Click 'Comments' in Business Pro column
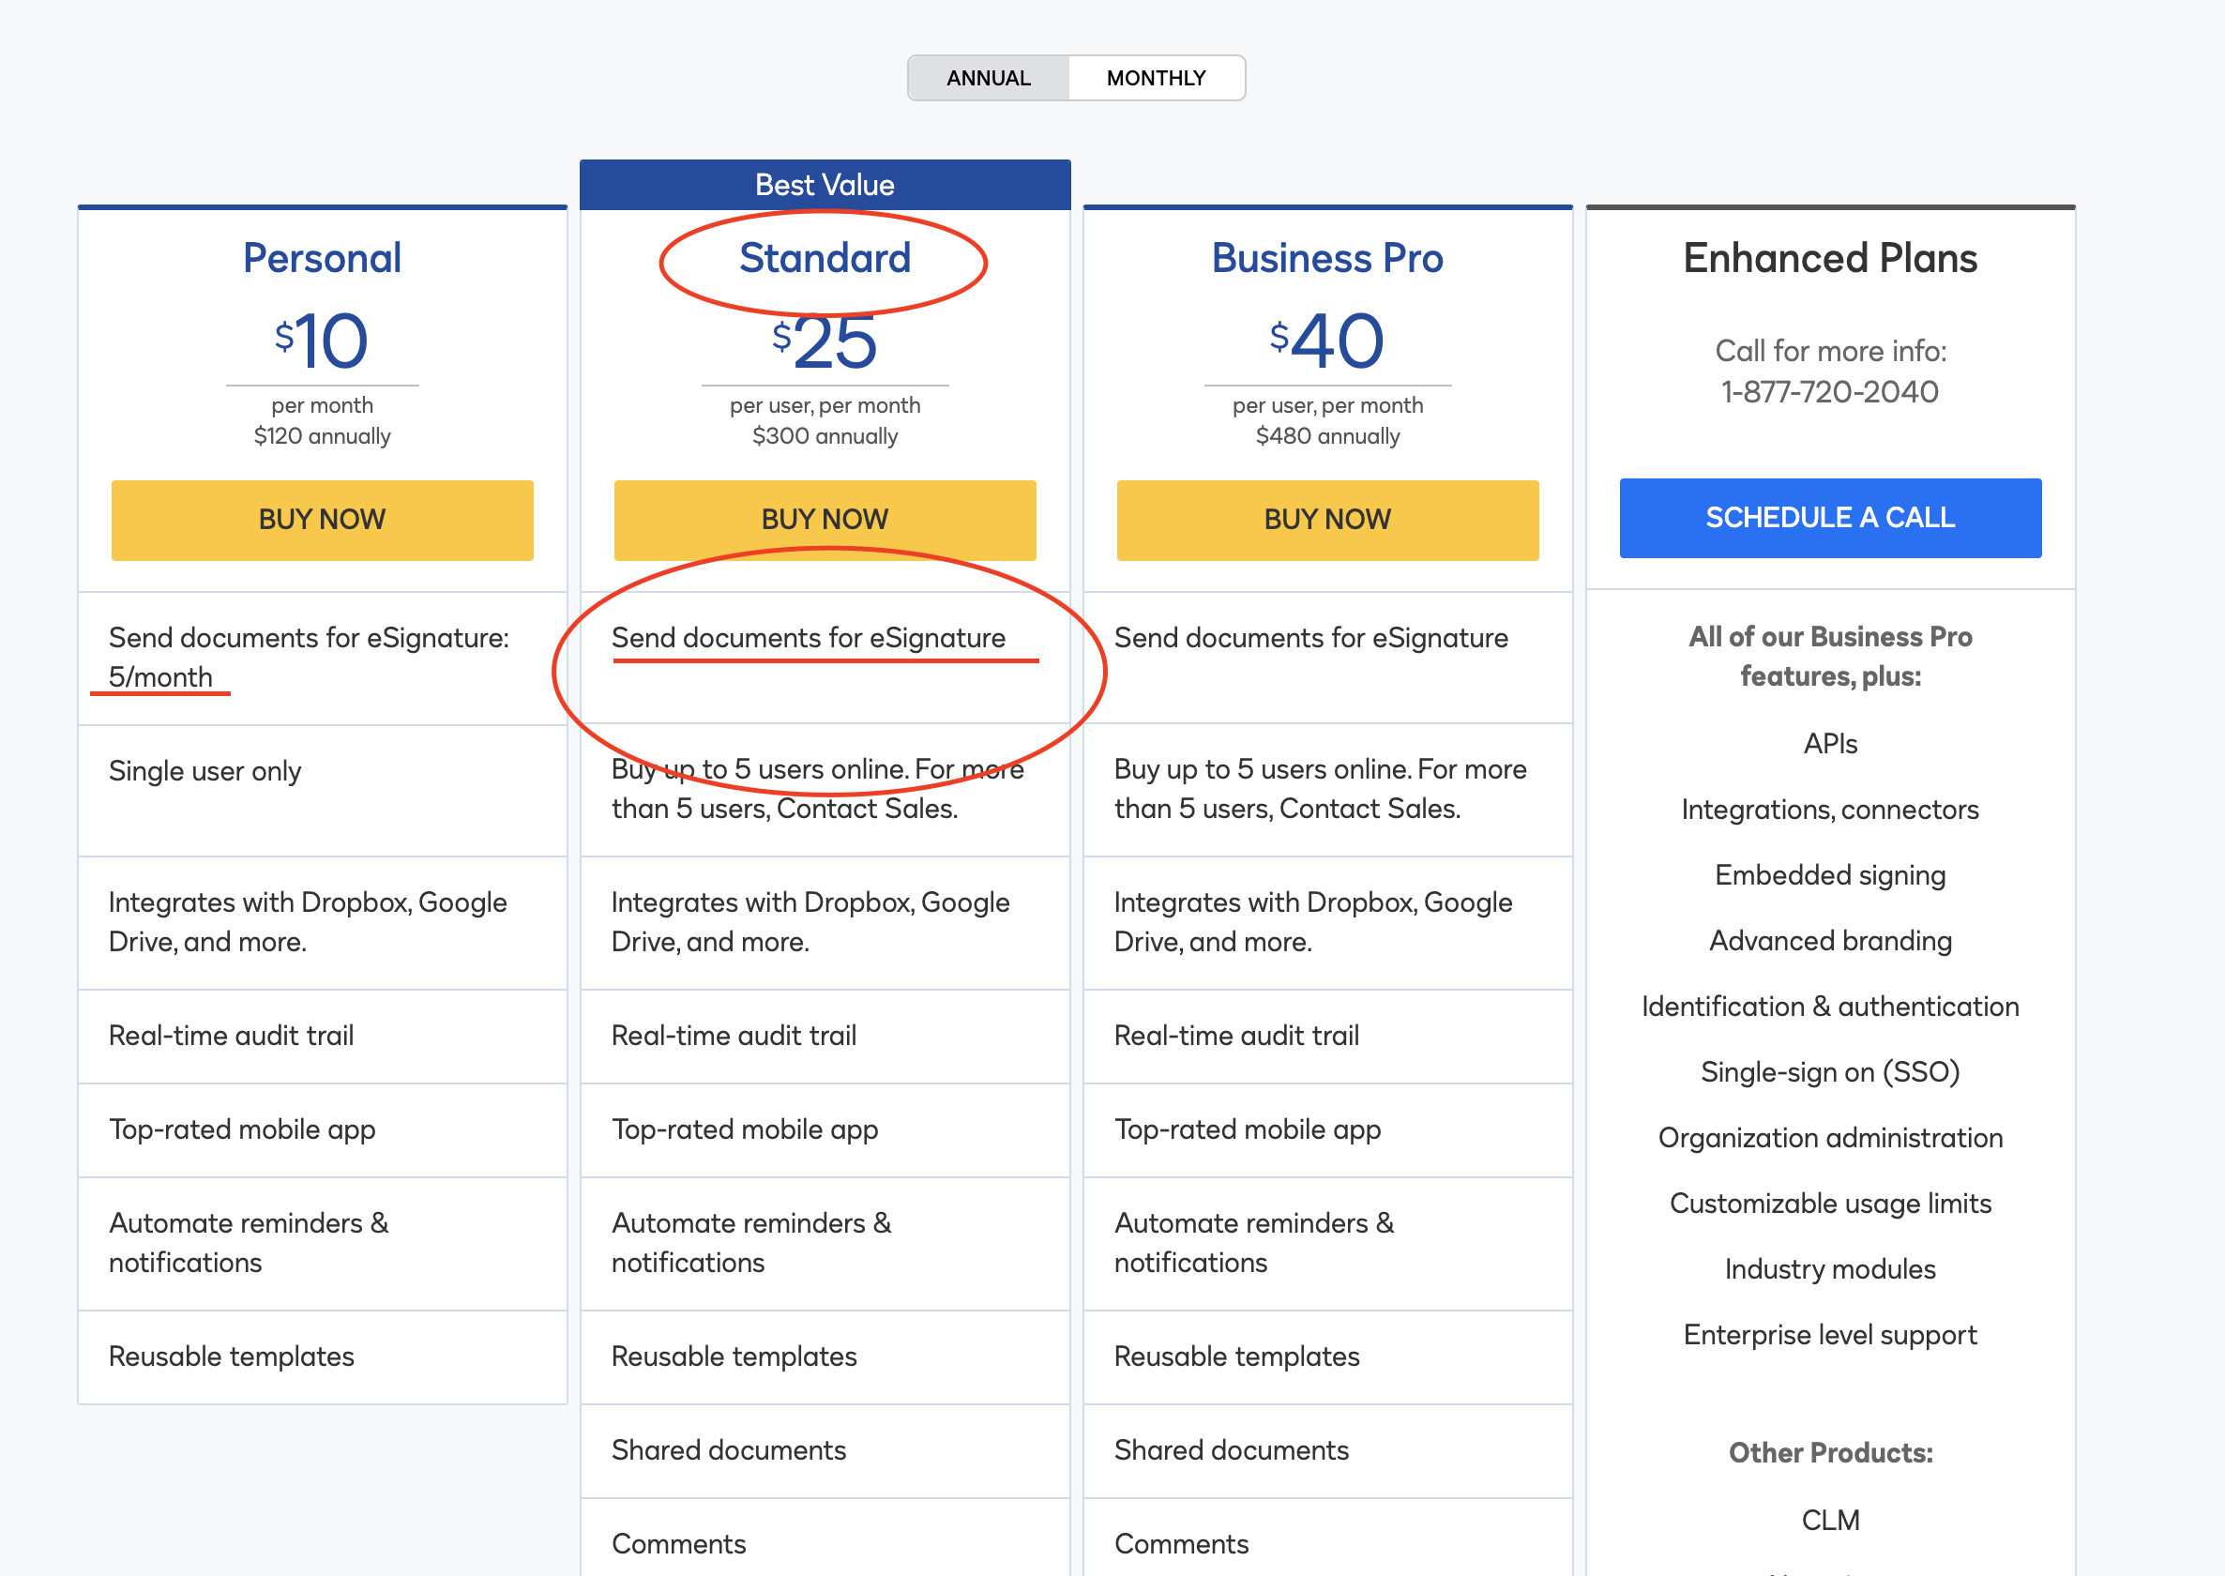This screenshot has height=1576, width=2225. pos(1181,1544)
